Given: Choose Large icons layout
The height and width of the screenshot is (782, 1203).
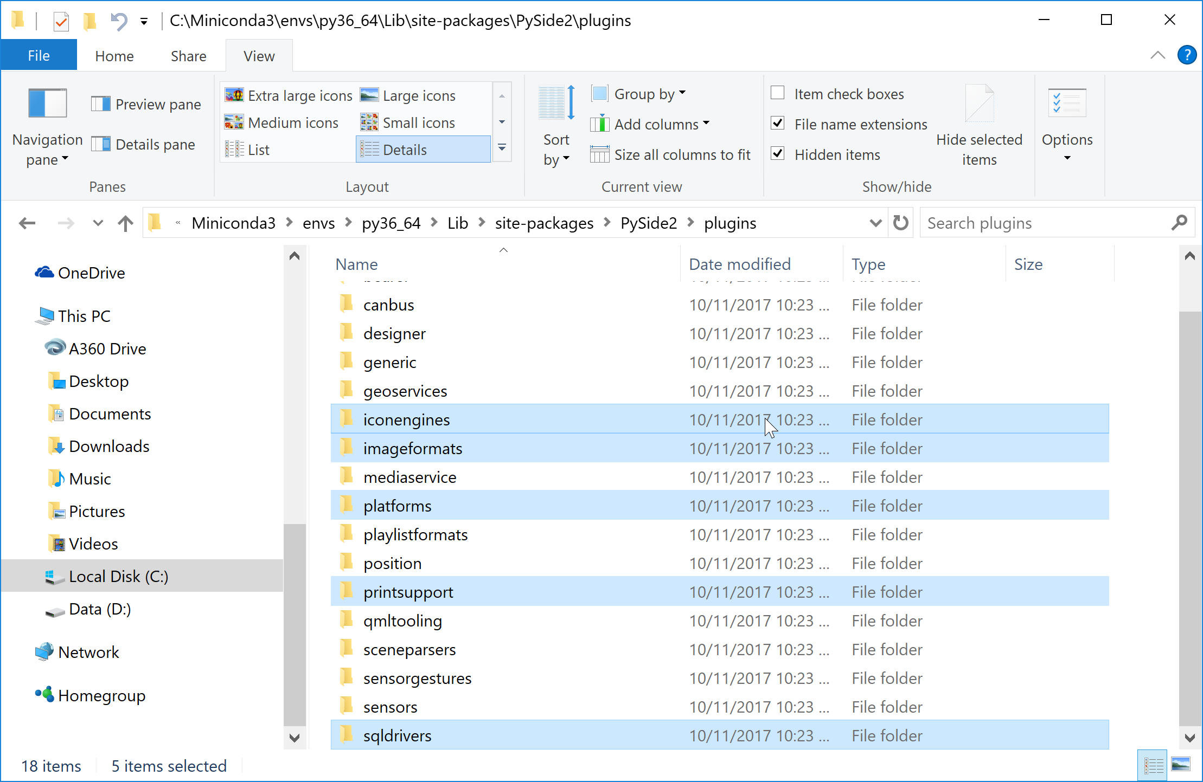Looking at the screenshot, I should coord(408,96).
